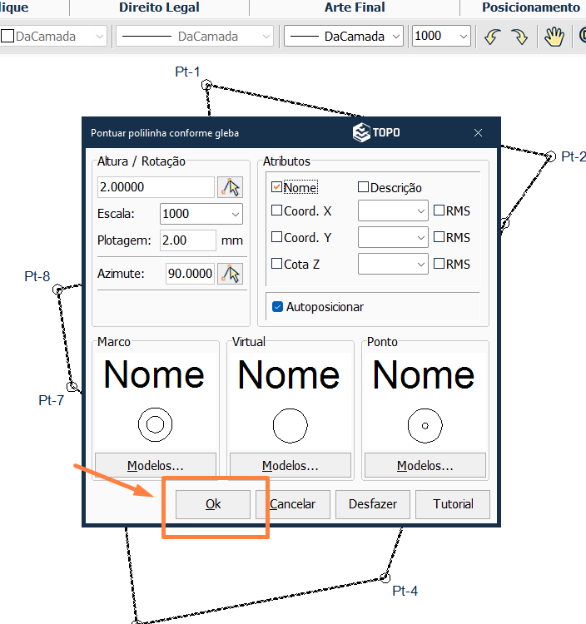Click the Plotagem value input field
This screenshot has height=624, width=586.
[187, 240]
